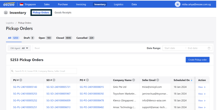
Task: Click the info@klenco-asia.com email cell
Action: [x=154, y=101]
